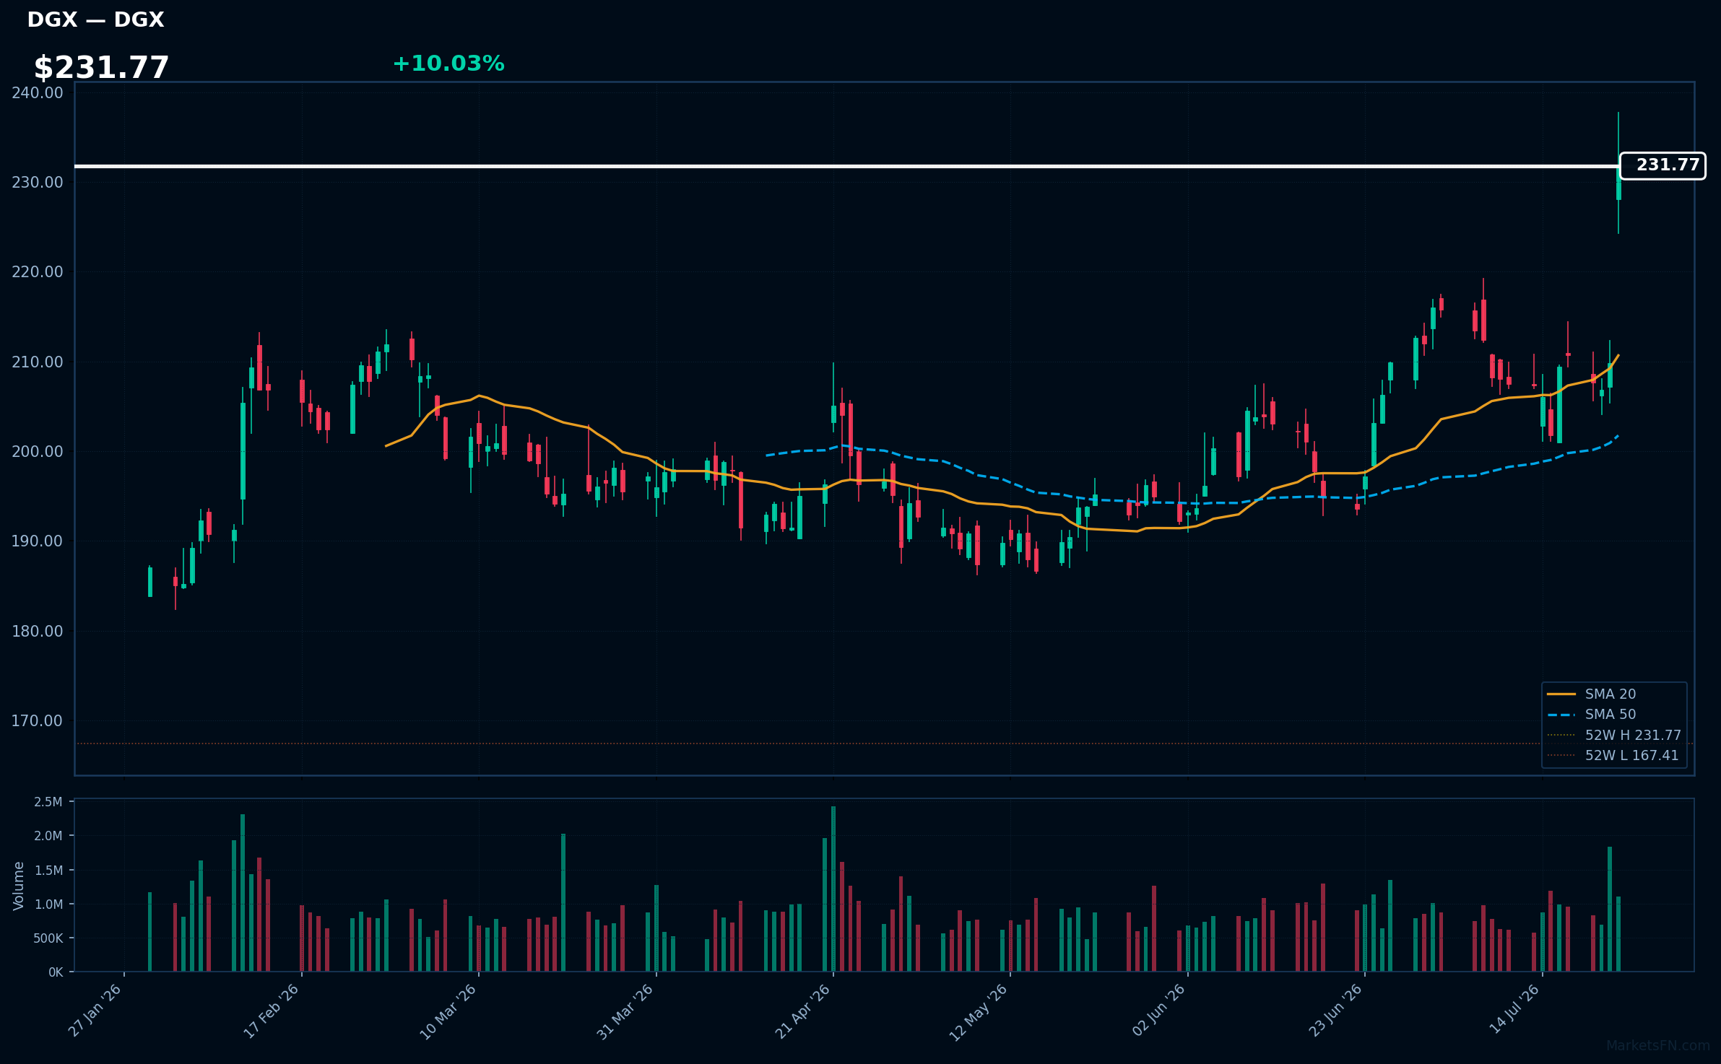Click the 1.0M volume axis label
1721x1064 pixels.
coord(48,904)
